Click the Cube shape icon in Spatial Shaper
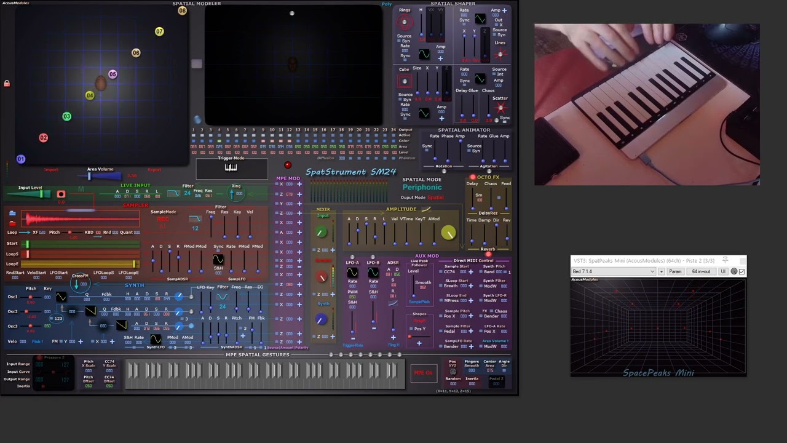The width and height of the screenshot is (787, 443). pyautogui.click(x=404, y=81)
